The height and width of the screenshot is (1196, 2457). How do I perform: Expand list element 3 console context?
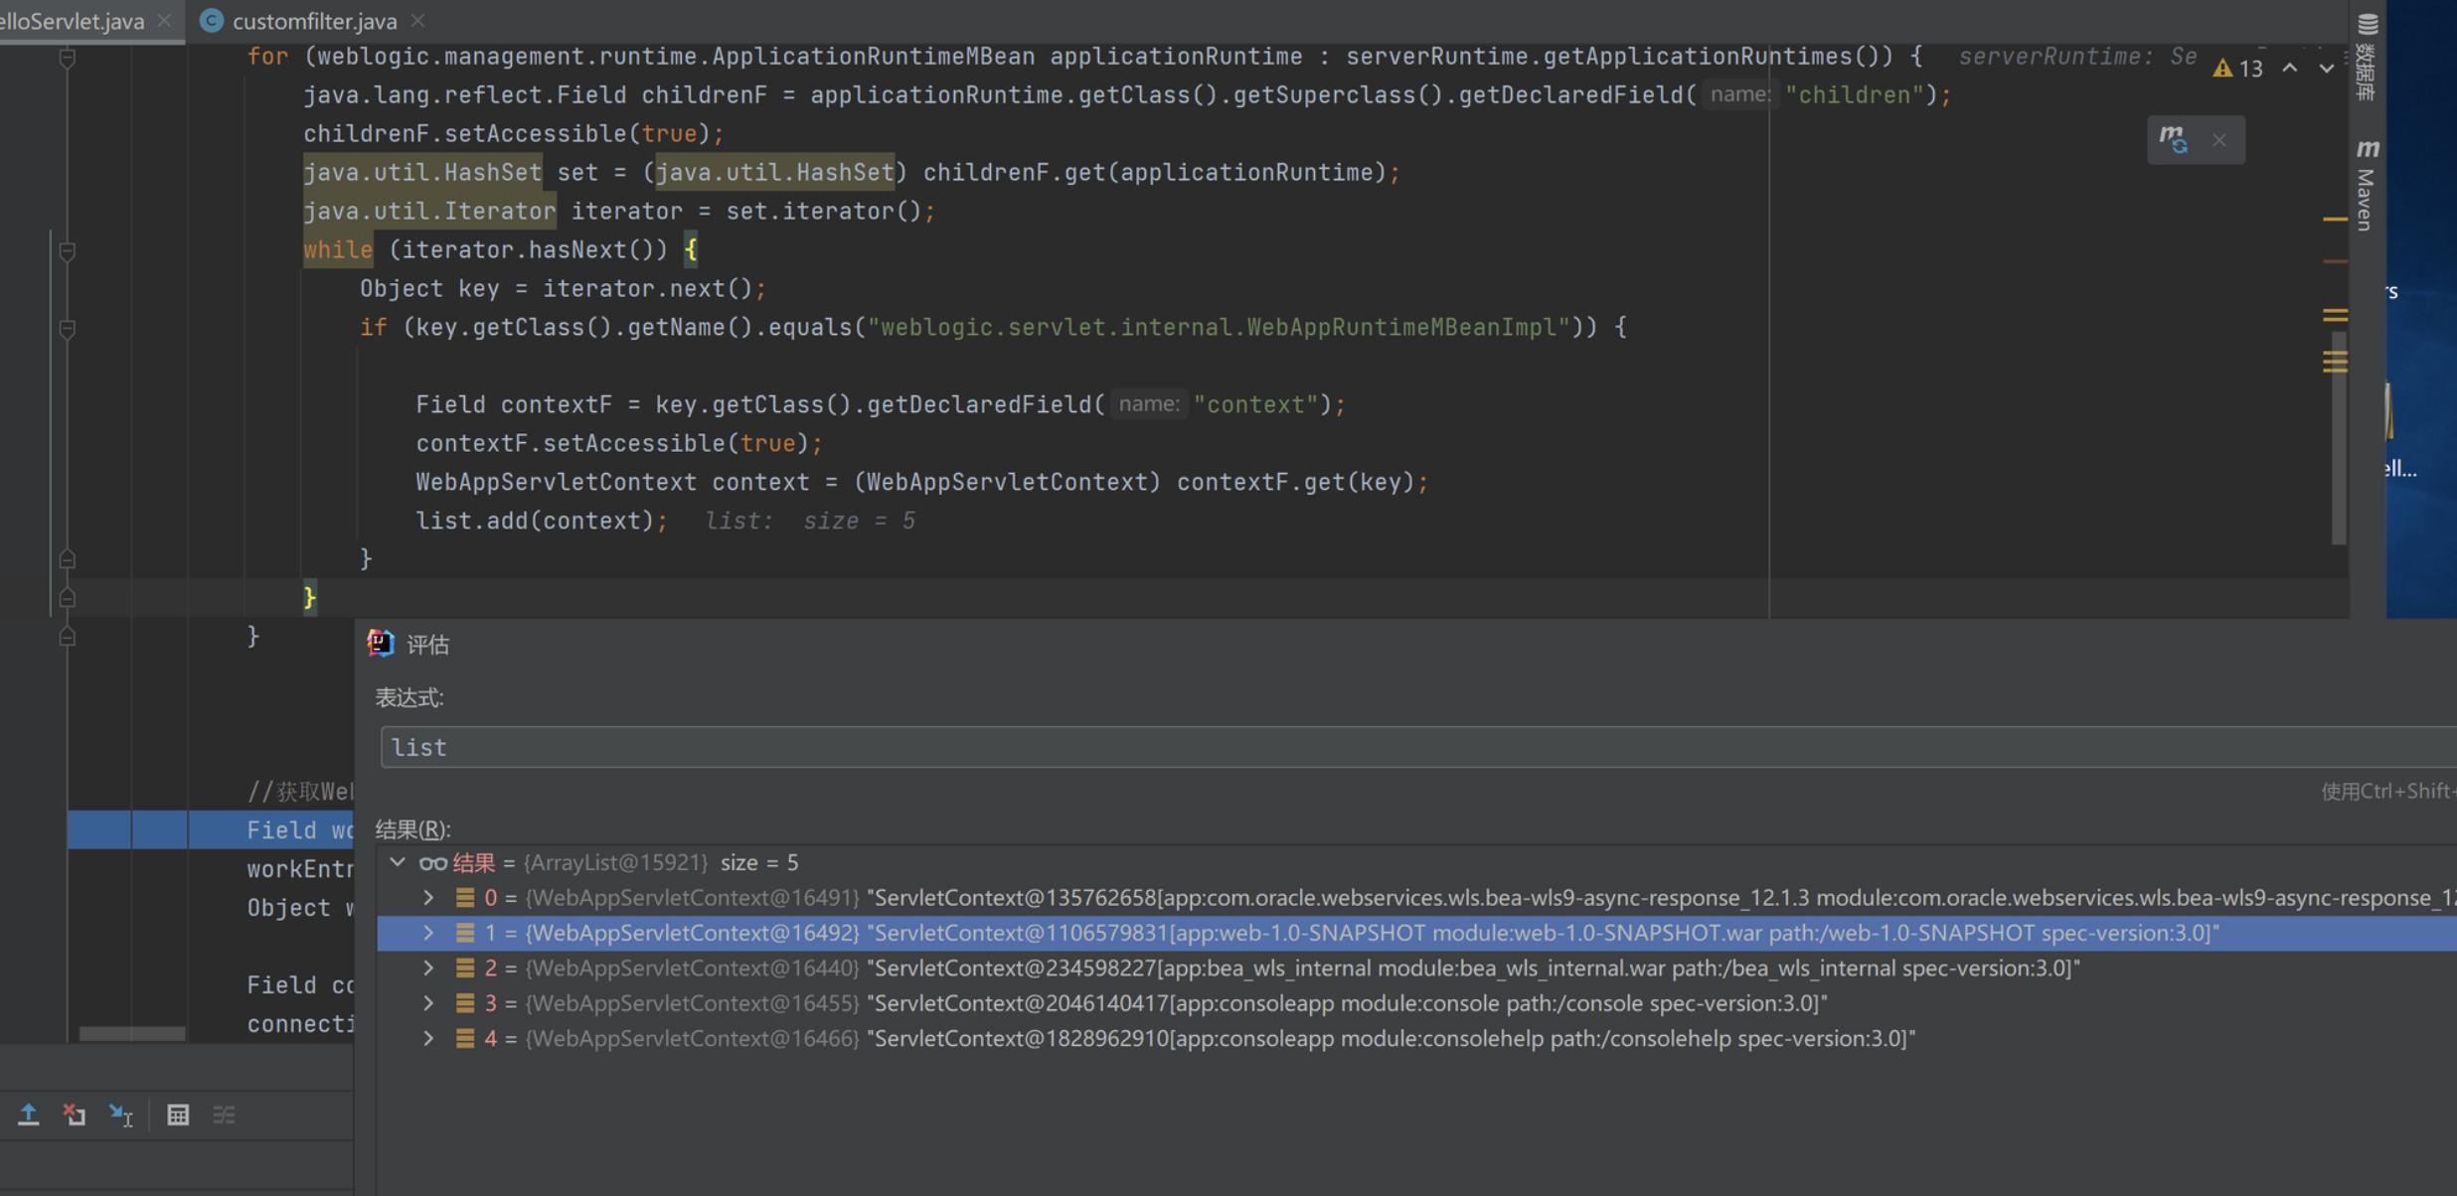coord(428,1003)
